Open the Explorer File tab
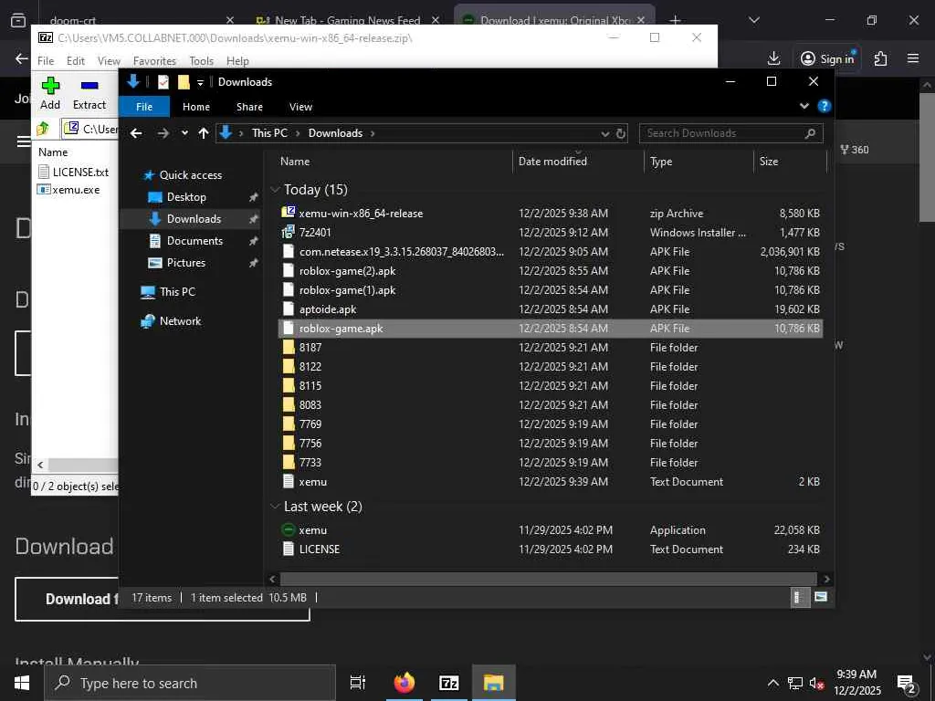 pos(144,107)
